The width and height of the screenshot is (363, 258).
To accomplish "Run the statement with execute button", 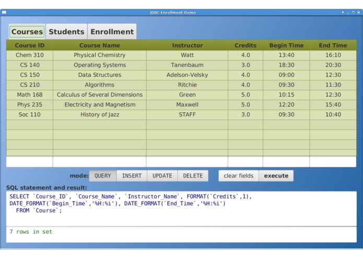I will tap(276, 176).
